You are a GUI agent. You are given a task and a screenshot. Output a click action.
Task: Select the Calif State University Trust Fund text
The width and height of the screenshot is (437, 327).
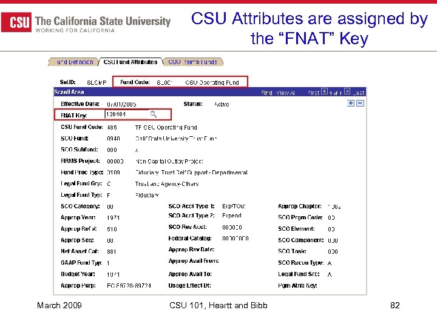(176, 139)
